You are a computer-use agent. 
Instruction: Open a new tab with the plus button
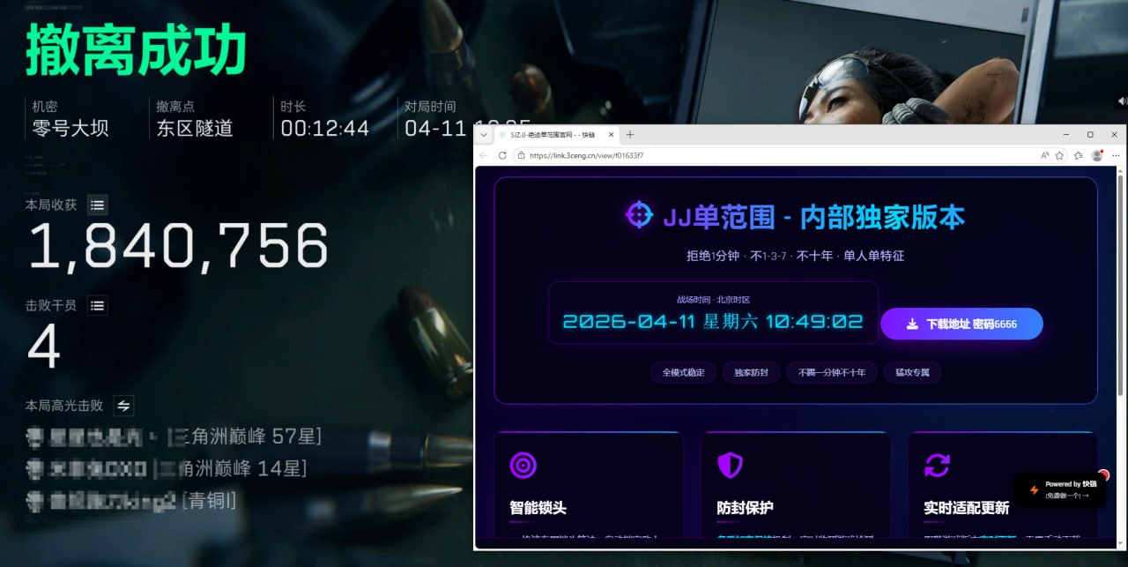coord(629,134)
